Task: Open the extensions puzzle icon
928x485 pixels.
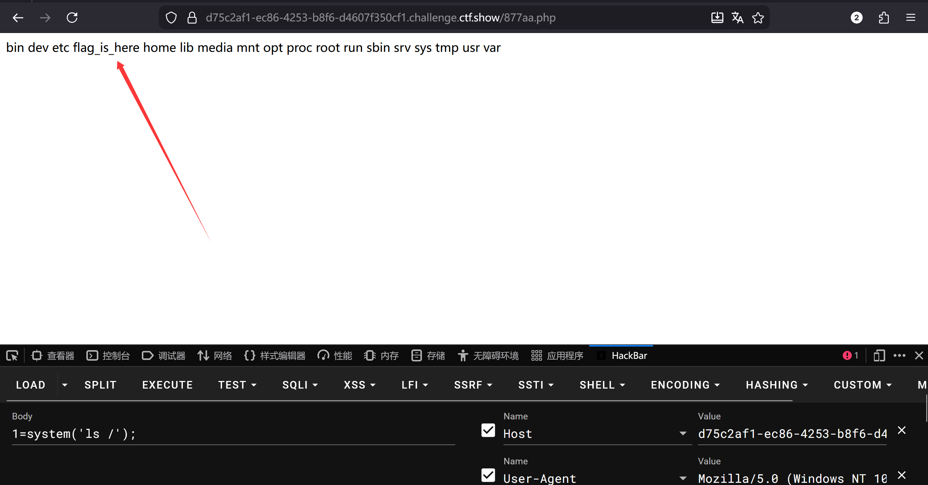Action: click(x=884, y=17)
